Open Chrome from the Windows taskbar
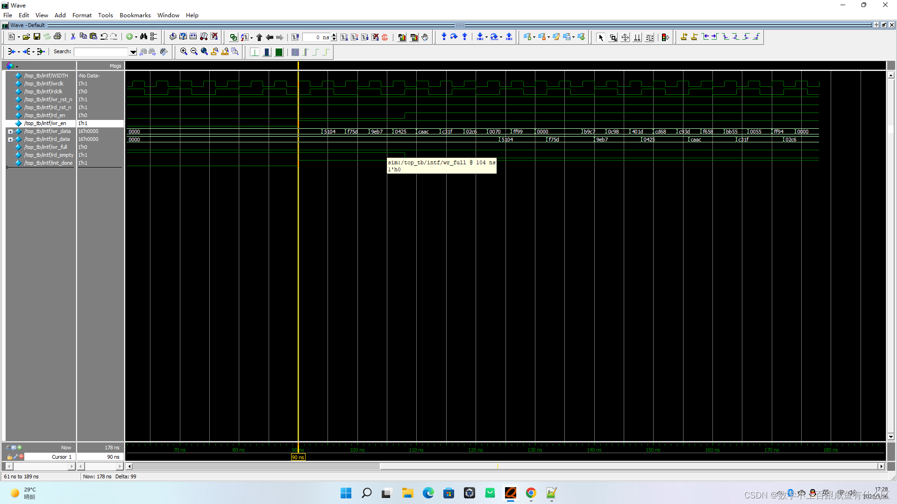This screenshot has height=504, width=897. point(531,493)
